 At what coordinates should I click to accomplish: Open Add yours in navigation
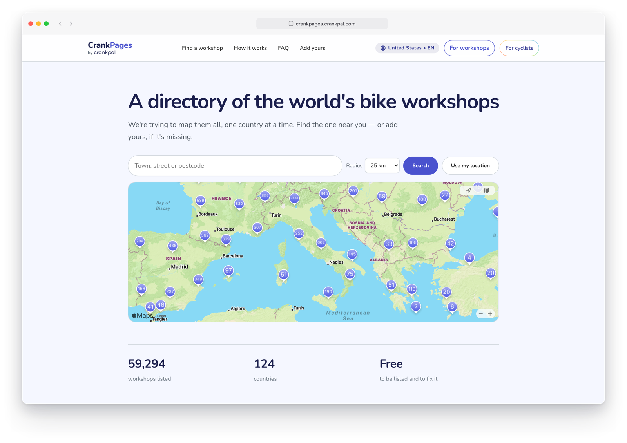pos(312,48)
